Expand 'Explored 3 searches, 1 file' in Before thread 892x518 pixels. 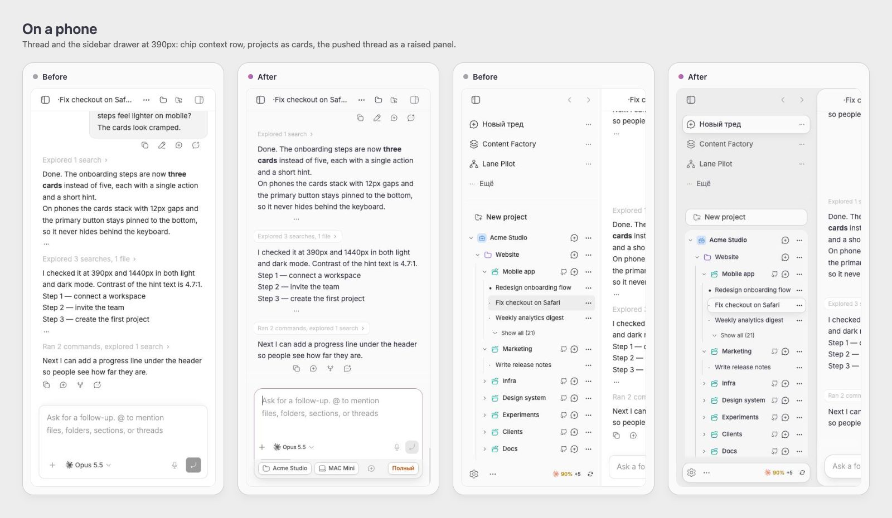tap(89, 259)
